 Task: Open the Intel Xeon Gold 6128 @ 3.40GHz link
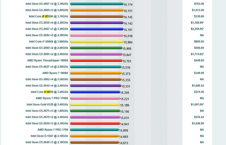[x=47, y=105]
